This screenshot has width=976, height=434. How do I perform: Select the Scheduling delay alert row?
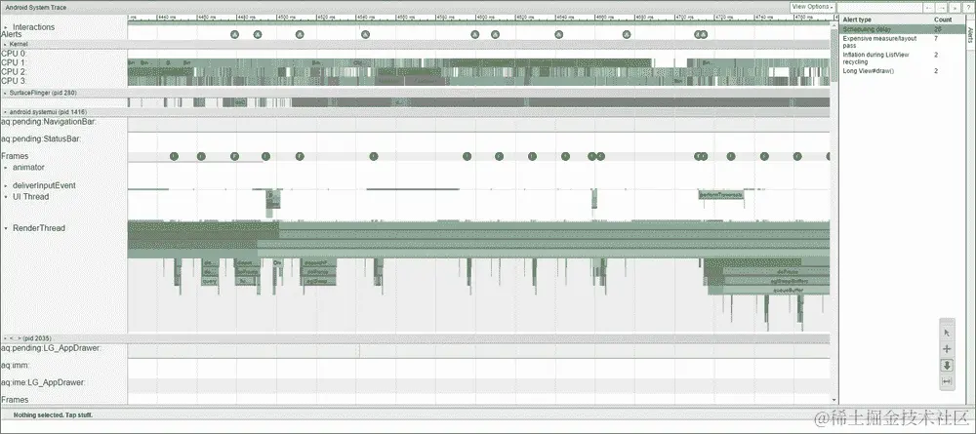(x=901, y=29)
